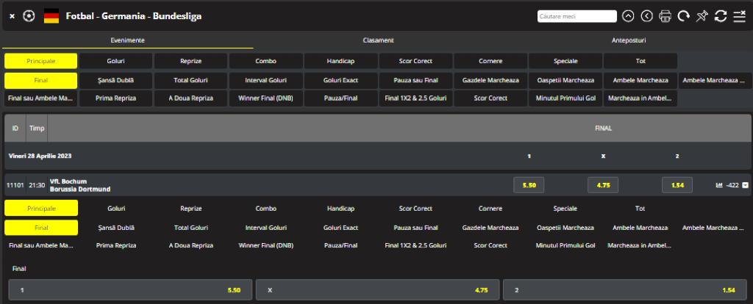Choose Final 1X2 & 2.5 Goluri above match list
This screenshot has height=304, width=753.
click(415, 98)
